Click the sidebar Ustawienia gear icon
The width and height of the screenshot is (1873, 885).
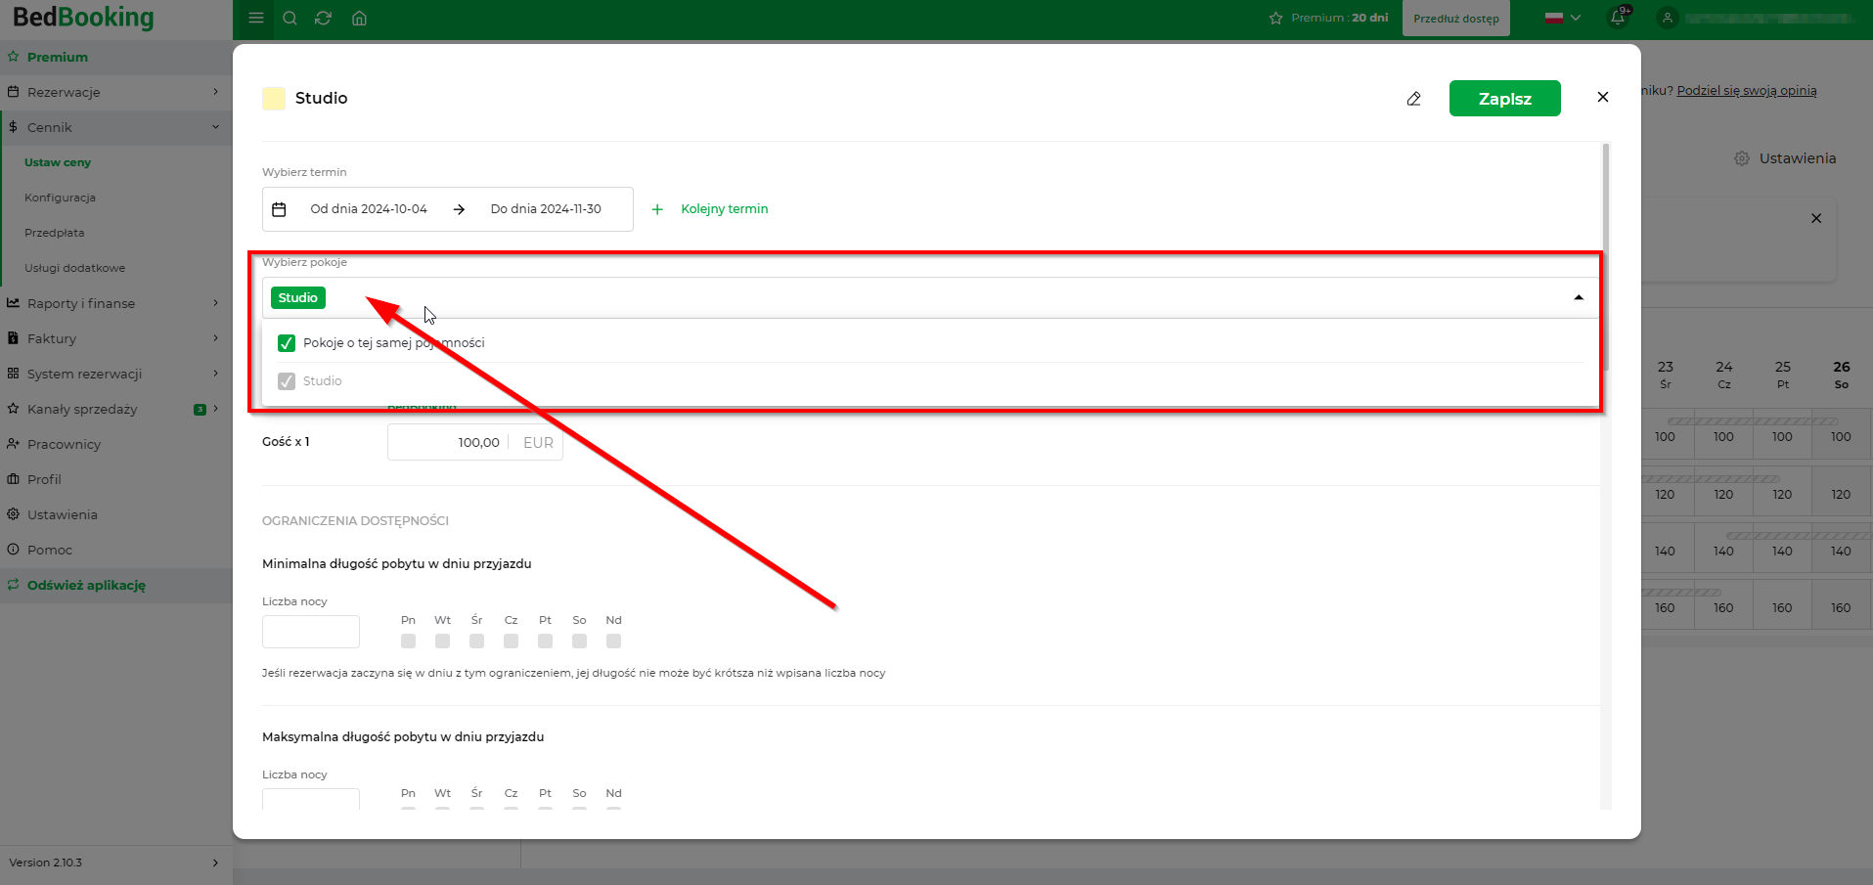pos(13,514)
